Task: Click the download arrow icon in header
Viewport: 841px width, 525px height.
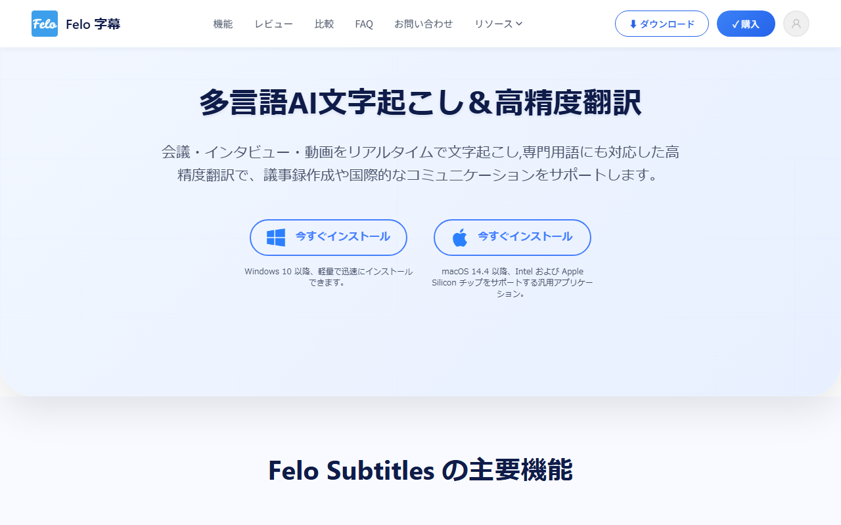Action: (633, 24)
